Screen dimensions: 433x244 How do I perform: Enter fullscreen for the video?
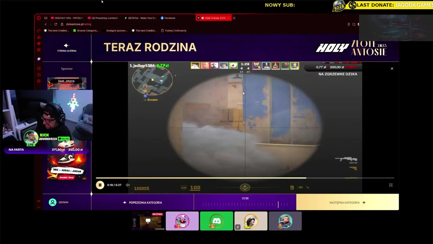coord(391,185)
